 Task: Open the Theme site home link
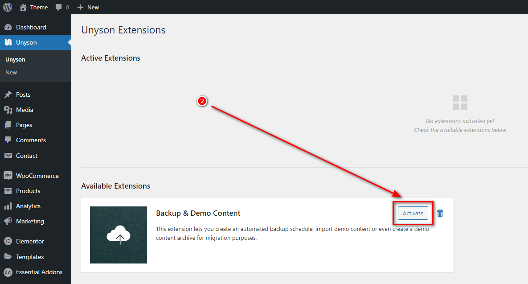click(34, 7)
